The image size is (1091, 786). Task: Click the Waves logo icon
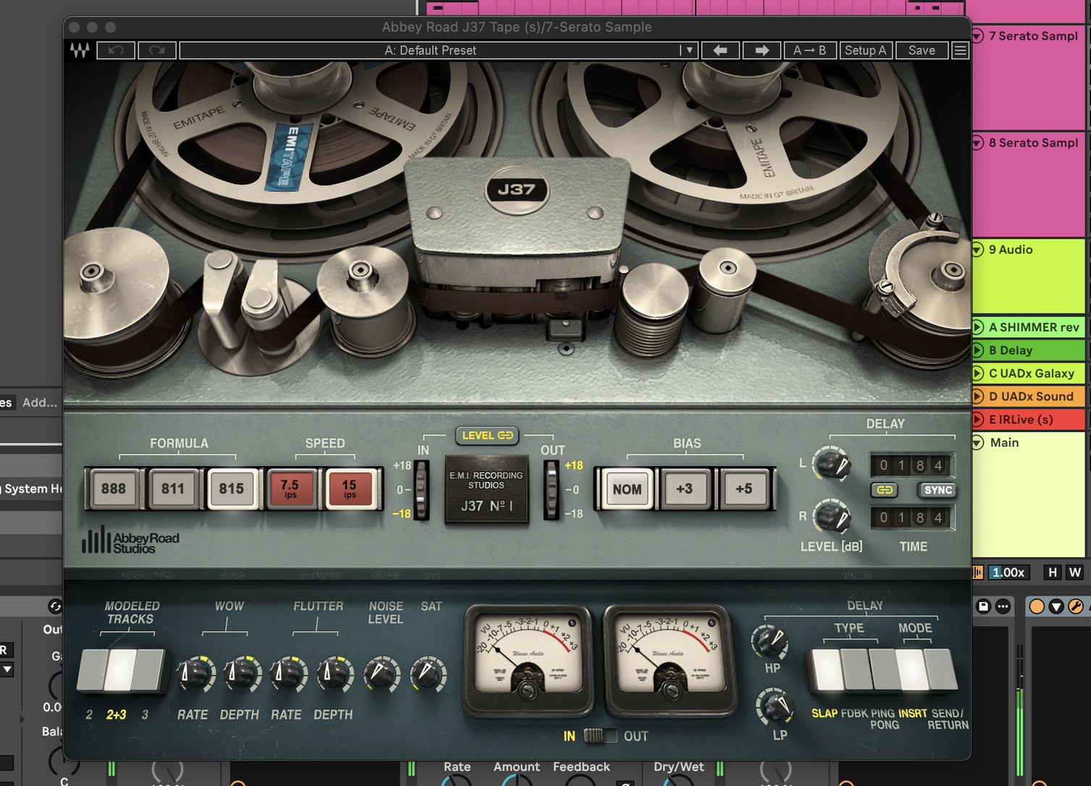coord(80,51)
